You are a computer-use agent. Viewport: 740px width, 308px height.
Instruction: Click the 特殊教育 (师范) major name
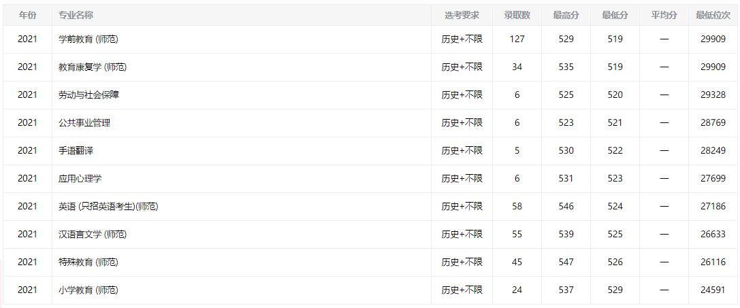tap(89, 262)
